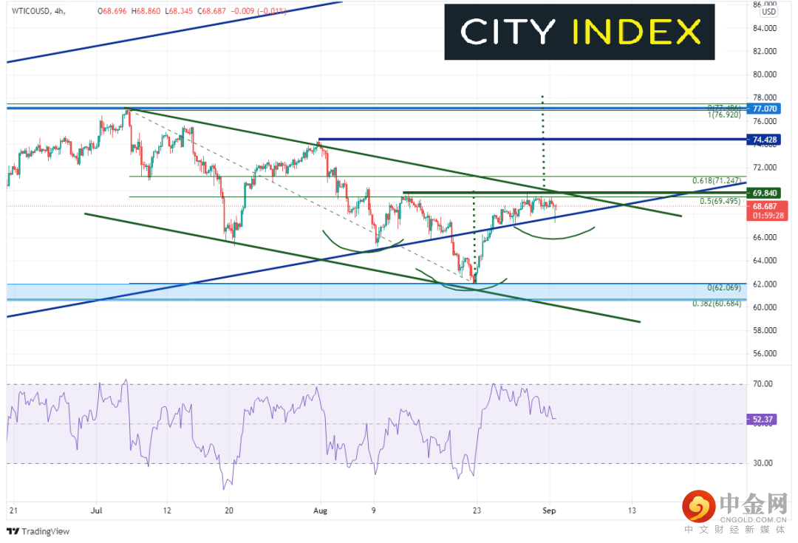The width and height of the screenshot is (798, 543).
Task: Open the CNGOLD.COM.CN website link
Action: [754, 519]
